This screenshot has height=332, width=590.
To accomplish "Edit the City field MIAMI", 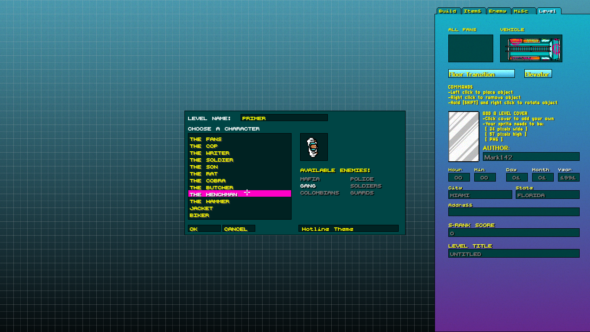I will coord(480,195).
